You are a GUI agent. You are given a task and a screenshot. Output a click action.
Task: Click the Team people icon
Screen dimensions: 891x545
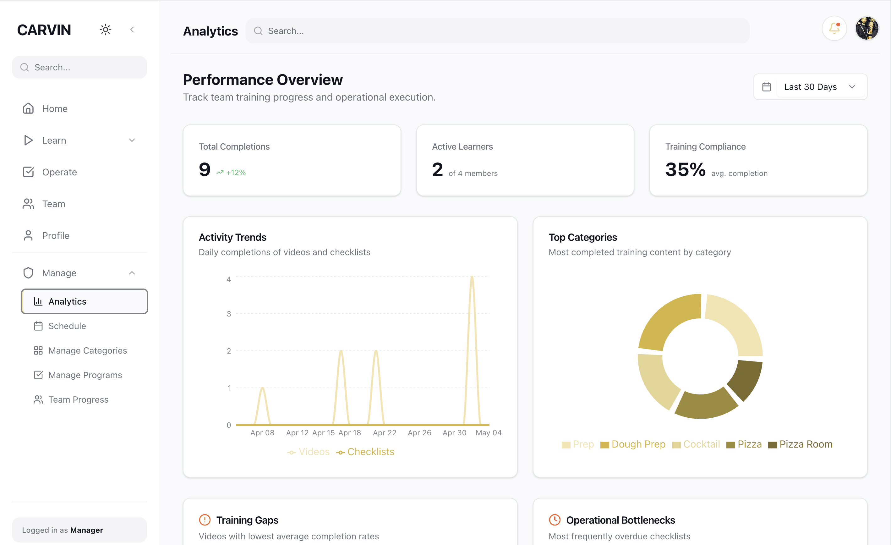coord(28,204)
